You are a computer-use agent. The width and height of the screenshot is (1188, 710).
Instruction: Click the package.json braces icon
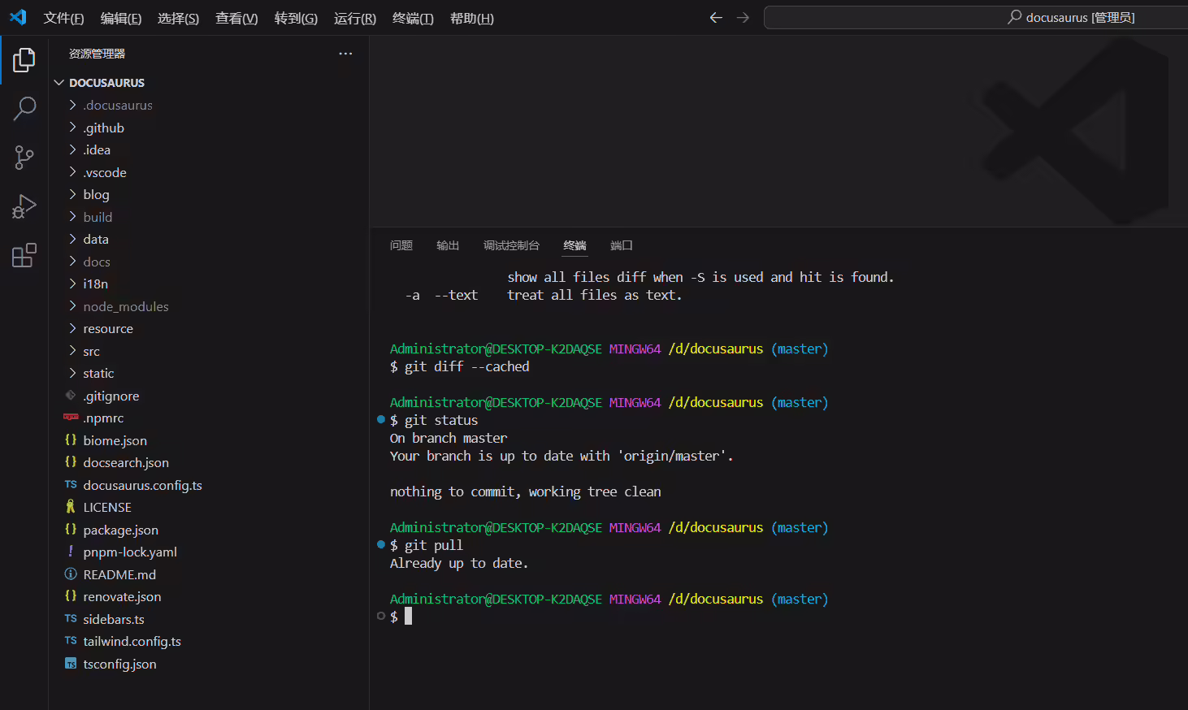(x=71, y=530)
